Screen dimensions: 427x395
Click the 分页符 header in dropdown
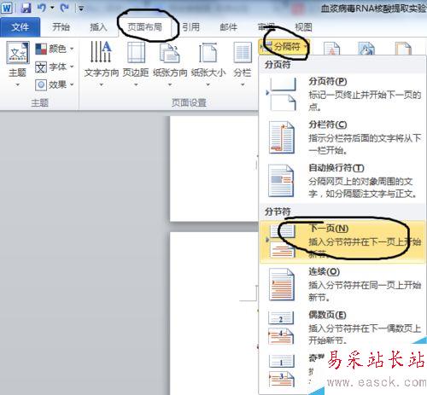point(278,64)
